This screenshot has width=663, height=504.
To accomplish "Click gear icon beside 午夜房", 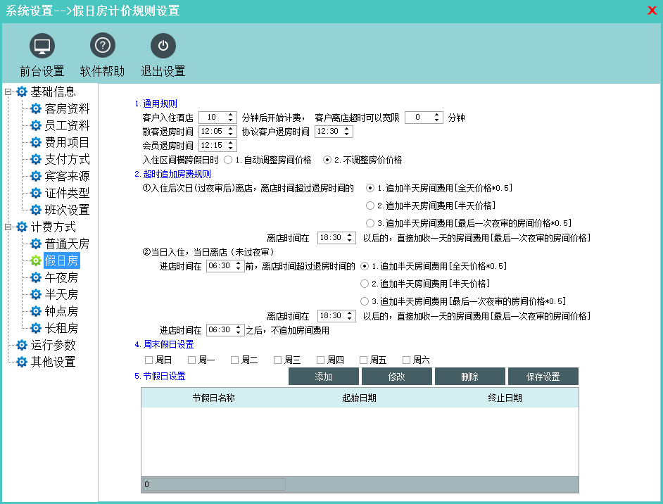I will 36,278.
